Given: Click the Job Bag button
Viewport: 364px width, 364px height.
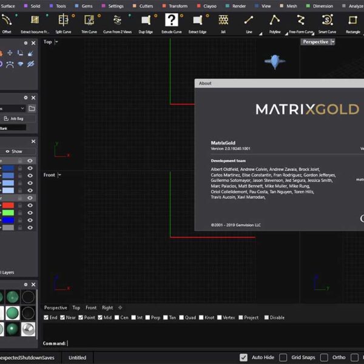Looking at the screenshot, I should click(17, 119).
